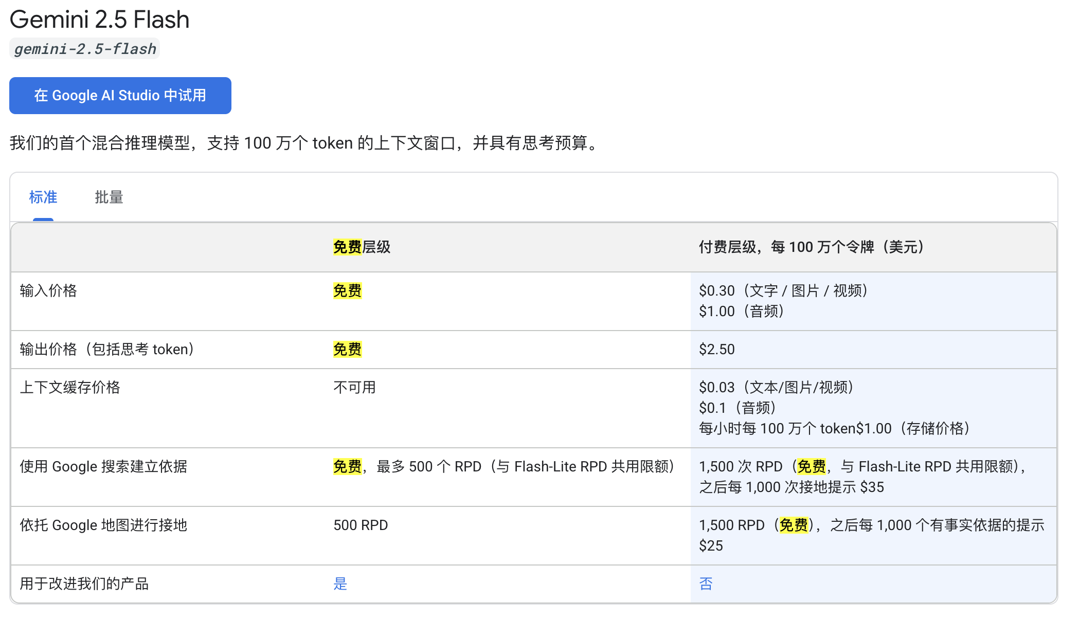Click the "$2.50" output price
1079x620 pixels.
click(717, 349)
